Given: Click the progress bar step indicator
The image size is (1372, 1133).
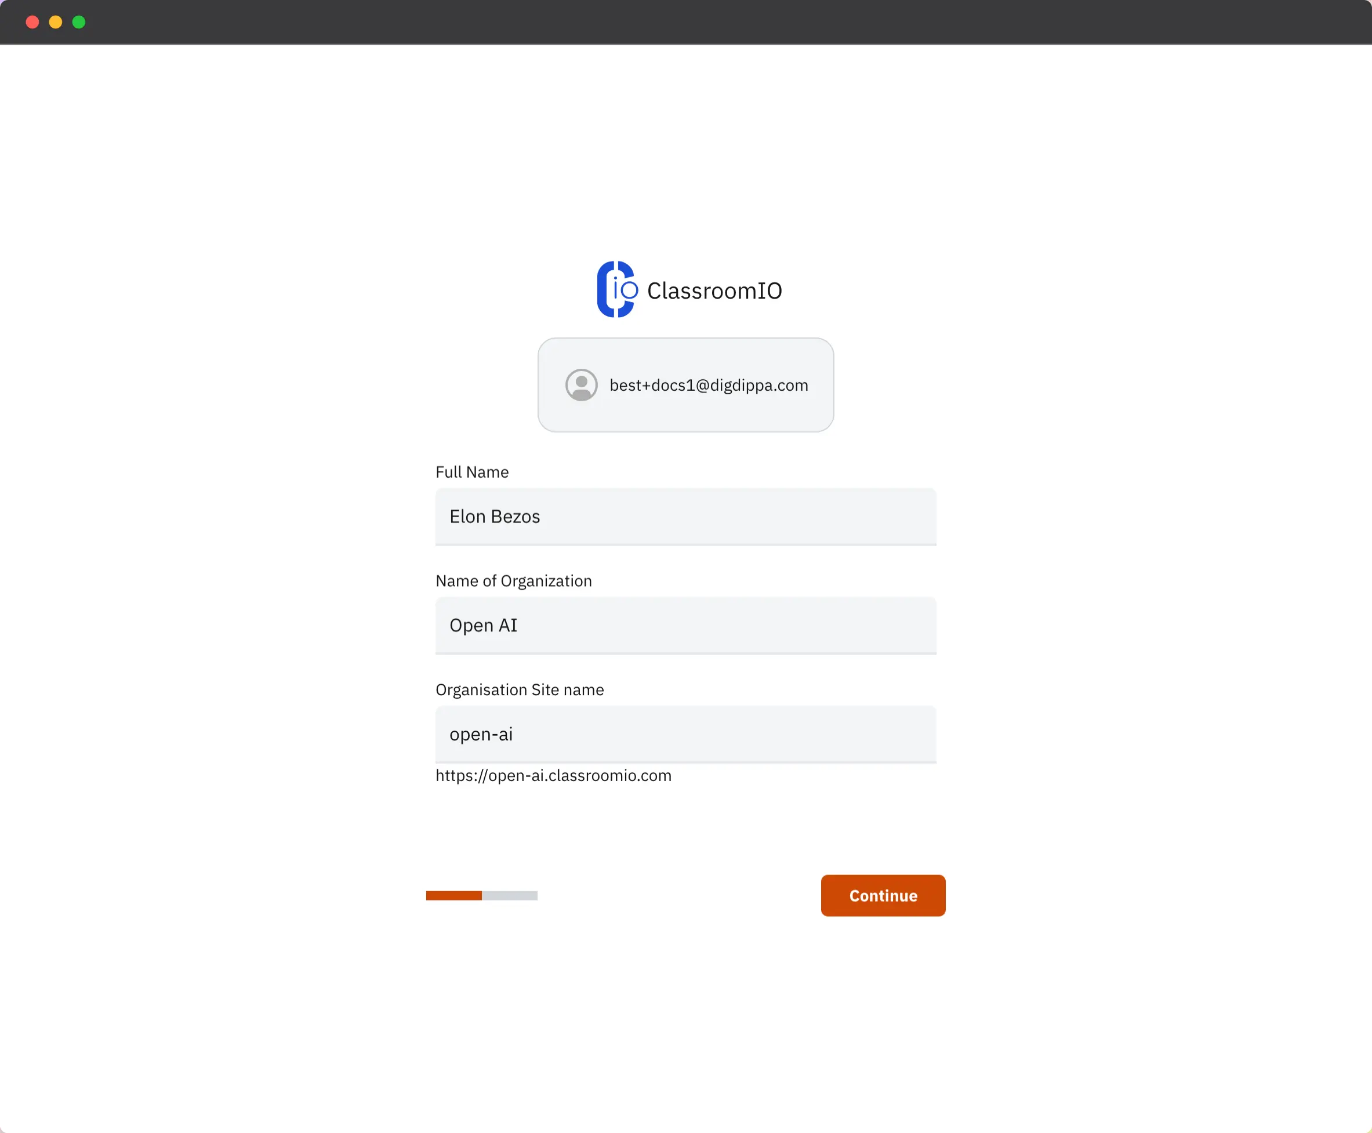Looking at the screenshot, I should click(481, 896).
